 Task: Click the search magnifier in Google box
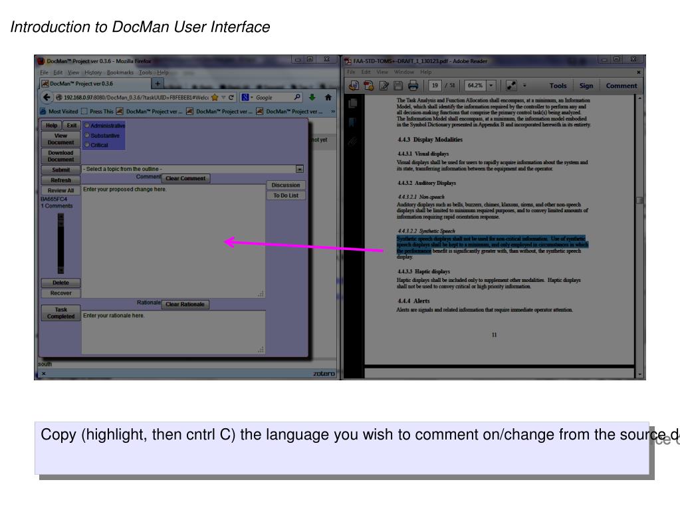tap(297, 97)
